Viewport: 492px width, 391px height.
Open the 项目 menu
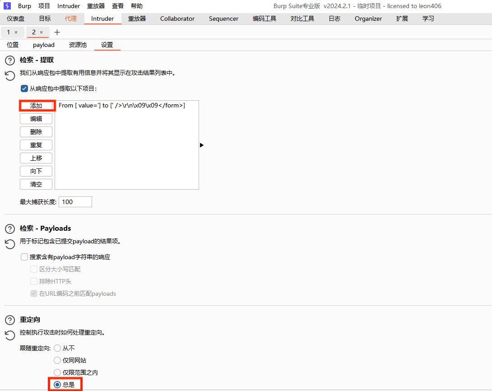click(44, 6)
